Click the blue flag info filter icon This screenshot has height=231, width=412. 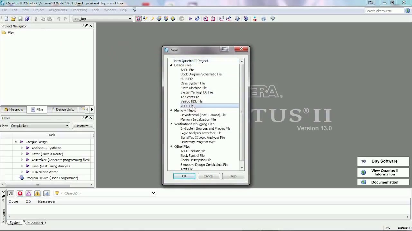click(x=46, y=193)
